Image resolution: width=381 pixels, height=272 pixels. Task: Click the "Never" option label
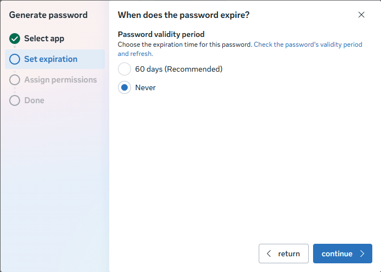point(146,87)
